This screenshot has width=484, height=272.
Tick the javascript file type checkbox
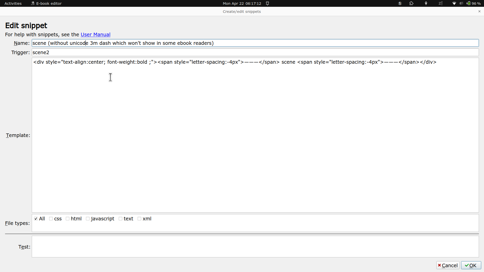88,219
